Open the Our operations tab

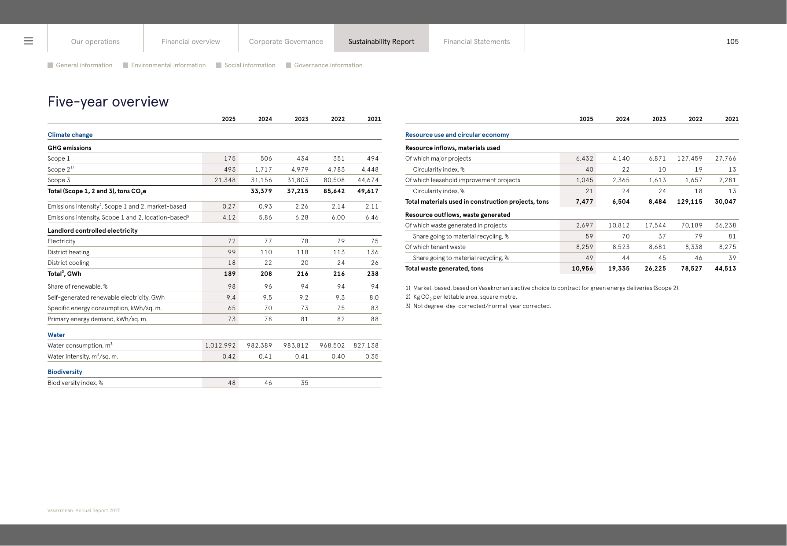click(96, 41)
